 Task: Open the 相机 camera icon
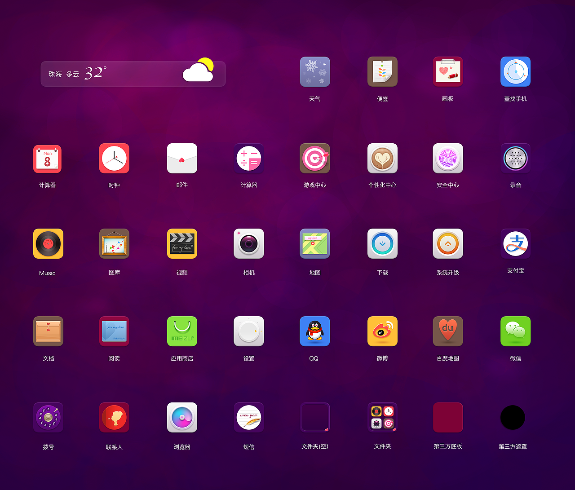(x=249, y=244)
